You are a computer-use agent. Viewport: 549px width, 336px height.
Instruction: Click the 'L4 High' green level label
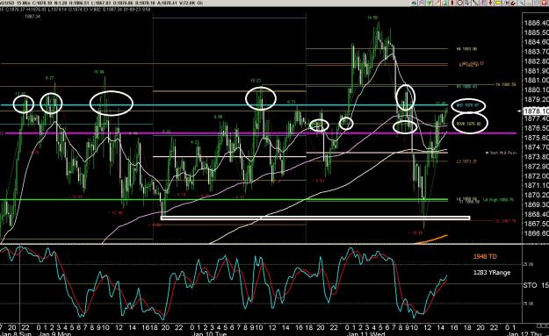(x=499, y=200)
